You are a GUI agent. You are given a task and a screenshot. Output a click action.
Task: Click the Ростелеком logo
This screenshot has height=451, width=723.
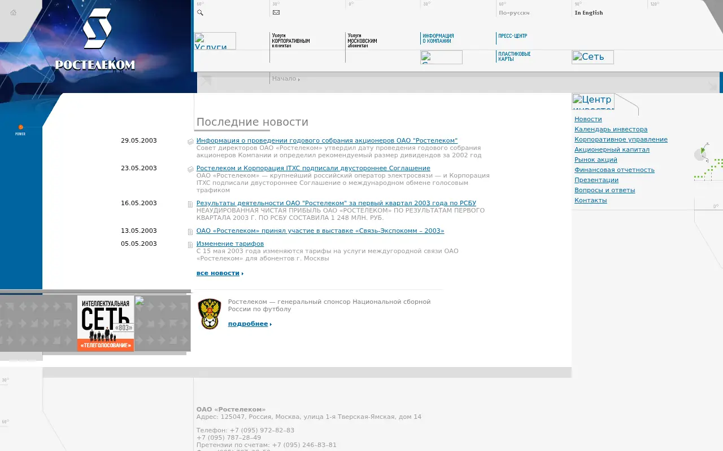(95, 39)
